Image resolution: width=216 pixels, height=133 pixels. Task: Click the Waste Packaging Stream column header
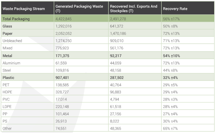(24, 9)
